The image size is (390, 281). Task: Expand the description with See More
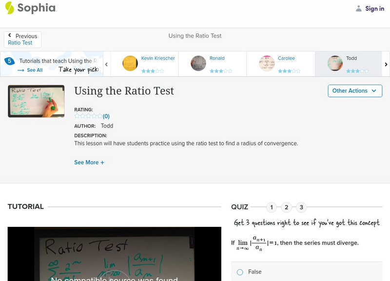(x=89, y=162)
